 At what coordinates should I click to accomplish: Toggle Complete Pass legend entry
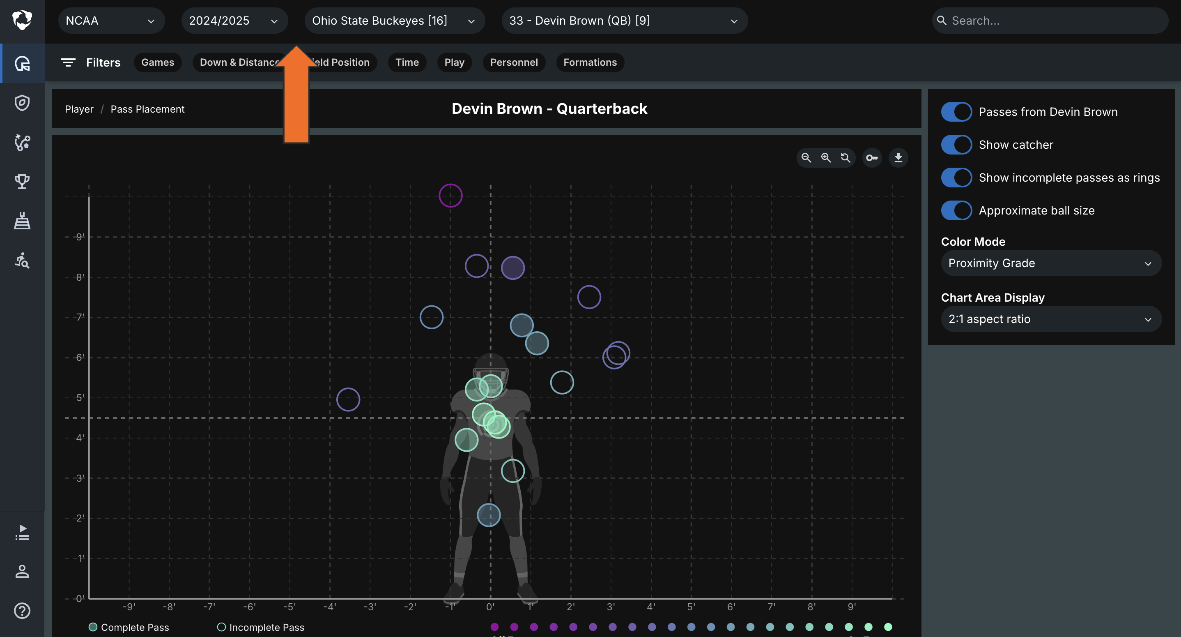point(129,628)
